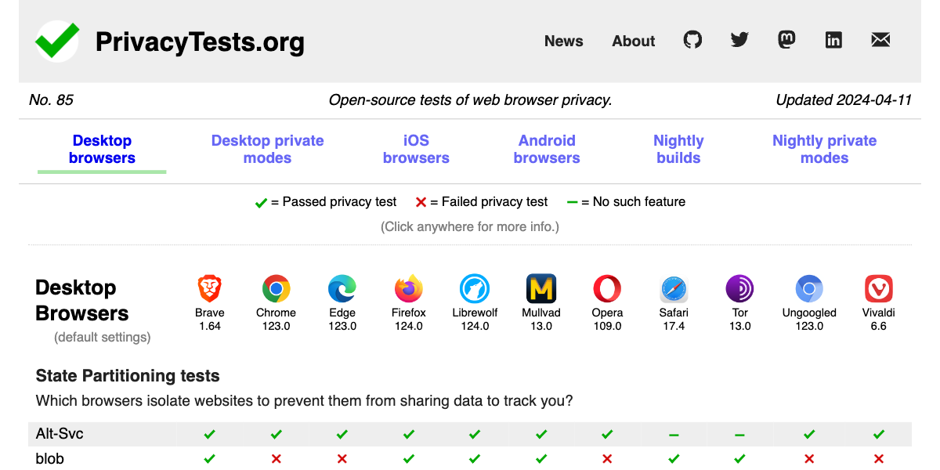Click the Alt-Svc result checkmark for Brave
Screen dimensions: 940x470
209,434
